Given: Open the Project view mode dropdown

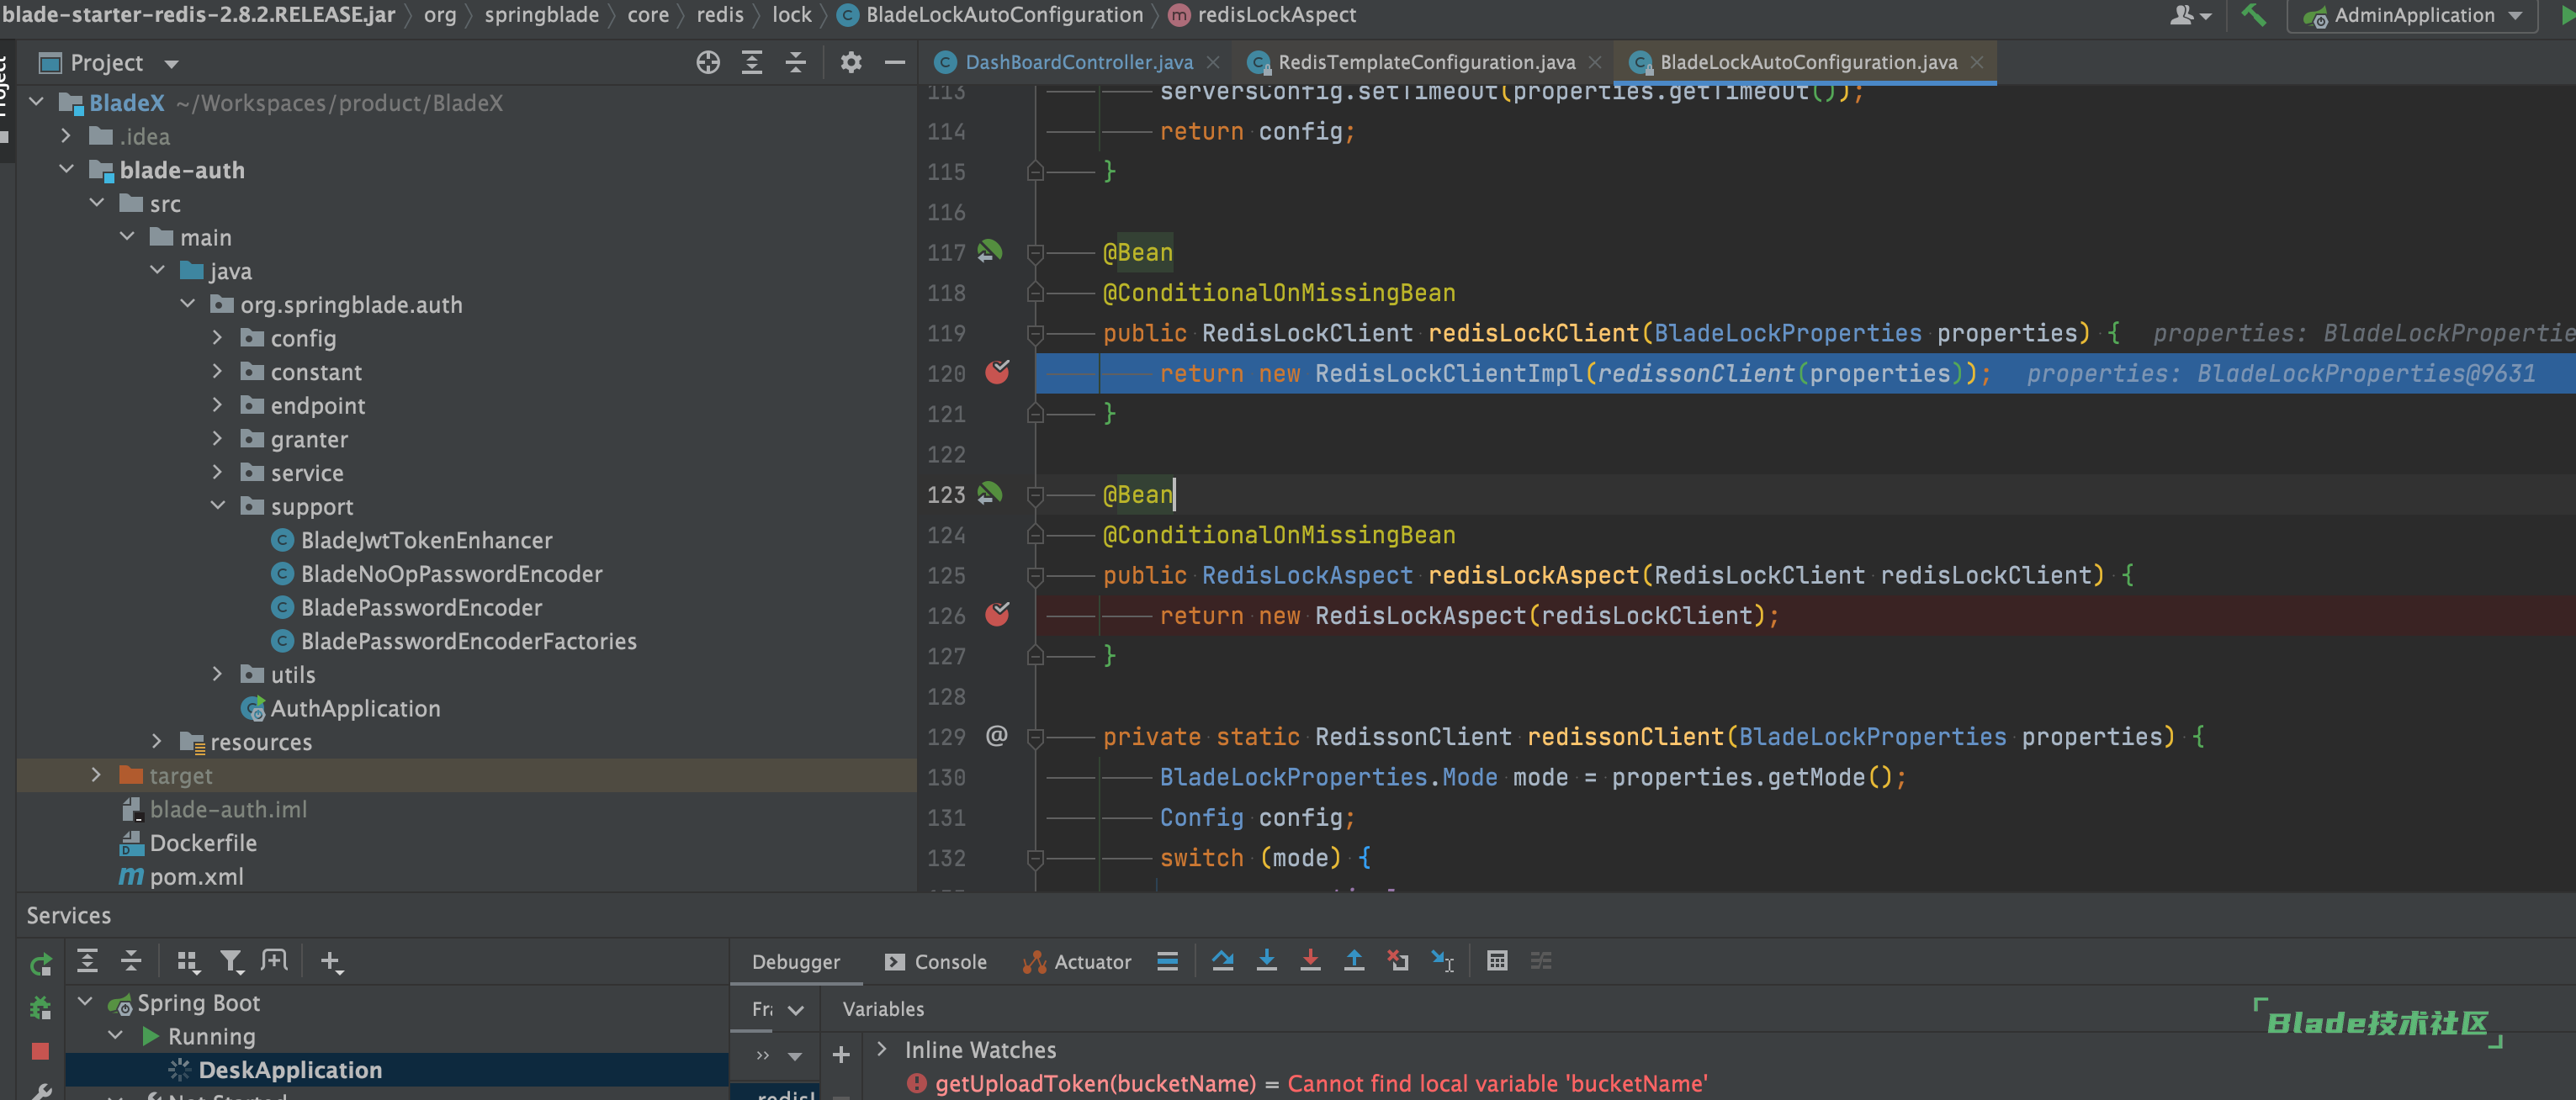Looking at the screenshot, I should (171, 64).
